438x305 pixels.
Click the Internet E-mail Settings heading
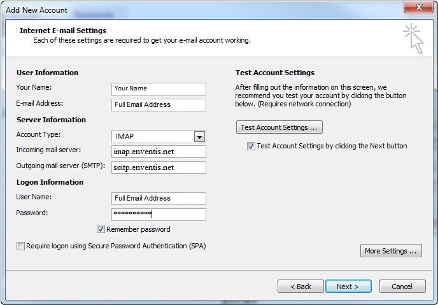tap(63, 31)
